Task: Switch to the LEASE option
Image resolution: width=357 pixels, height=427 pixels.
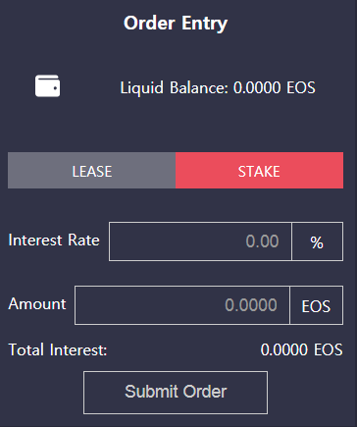Action: click(91, 170)
